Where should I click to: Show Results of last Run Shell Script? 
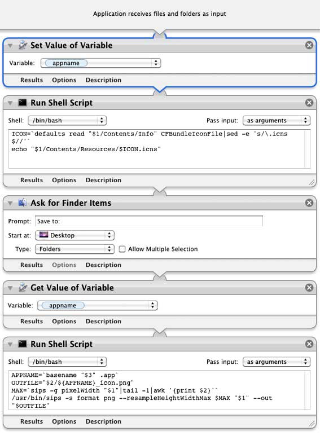(x=32, y=421)
